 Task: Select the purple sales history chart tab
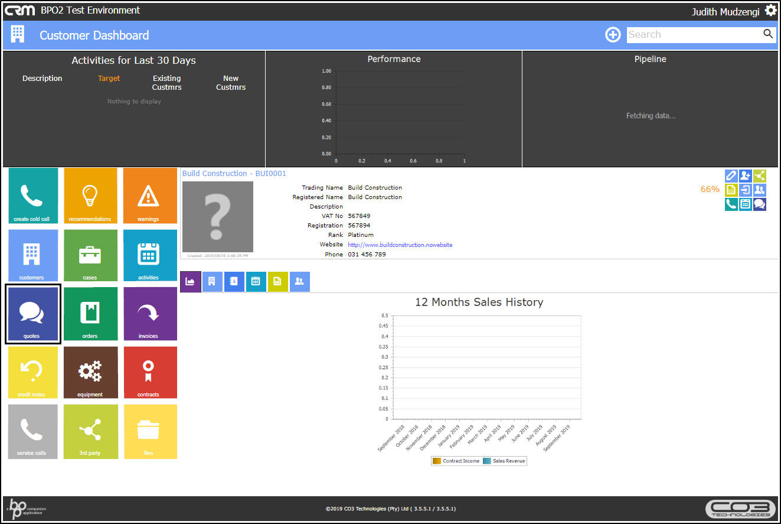tap(191, 282)
